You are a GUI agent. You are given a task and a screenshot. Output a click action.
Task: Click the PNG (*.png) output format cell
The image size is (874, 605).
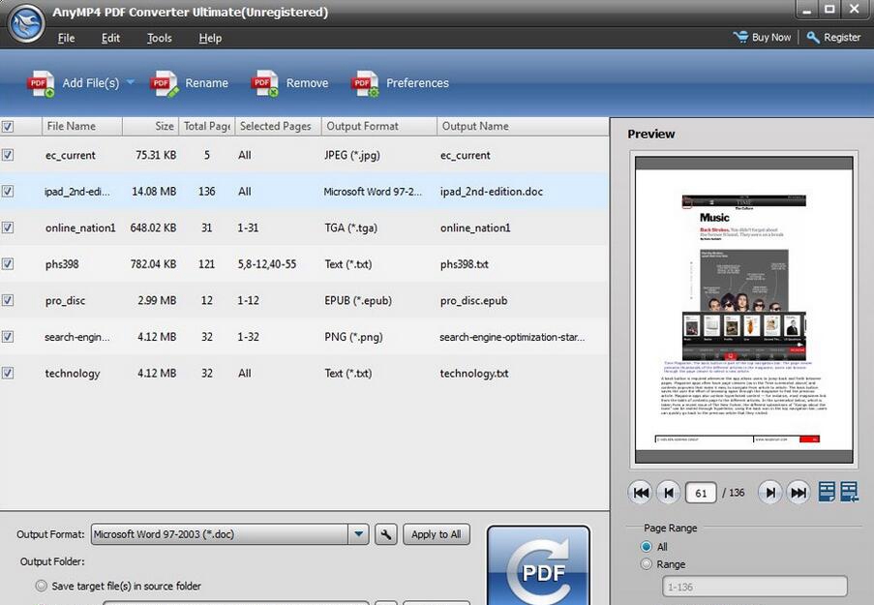tap(353, 337)
